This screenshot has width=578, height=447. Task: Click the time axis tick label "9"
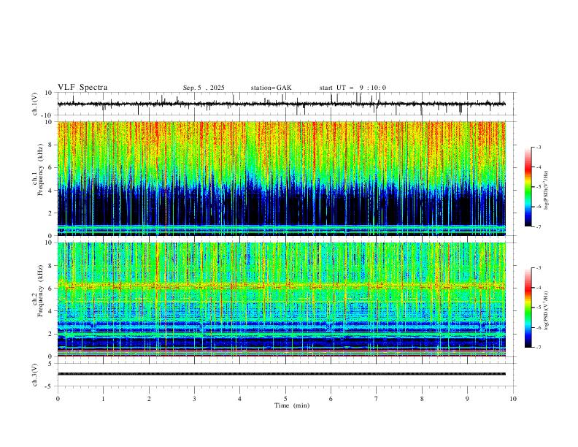click(467, 399)
